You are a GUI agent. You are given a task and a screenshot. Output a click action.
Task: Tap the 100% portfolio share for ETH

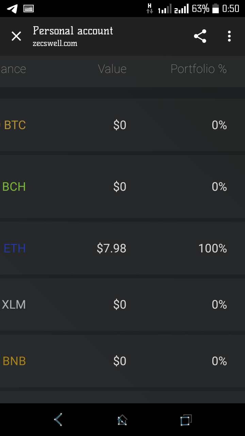pyautogui.click(x=213, y=248)
